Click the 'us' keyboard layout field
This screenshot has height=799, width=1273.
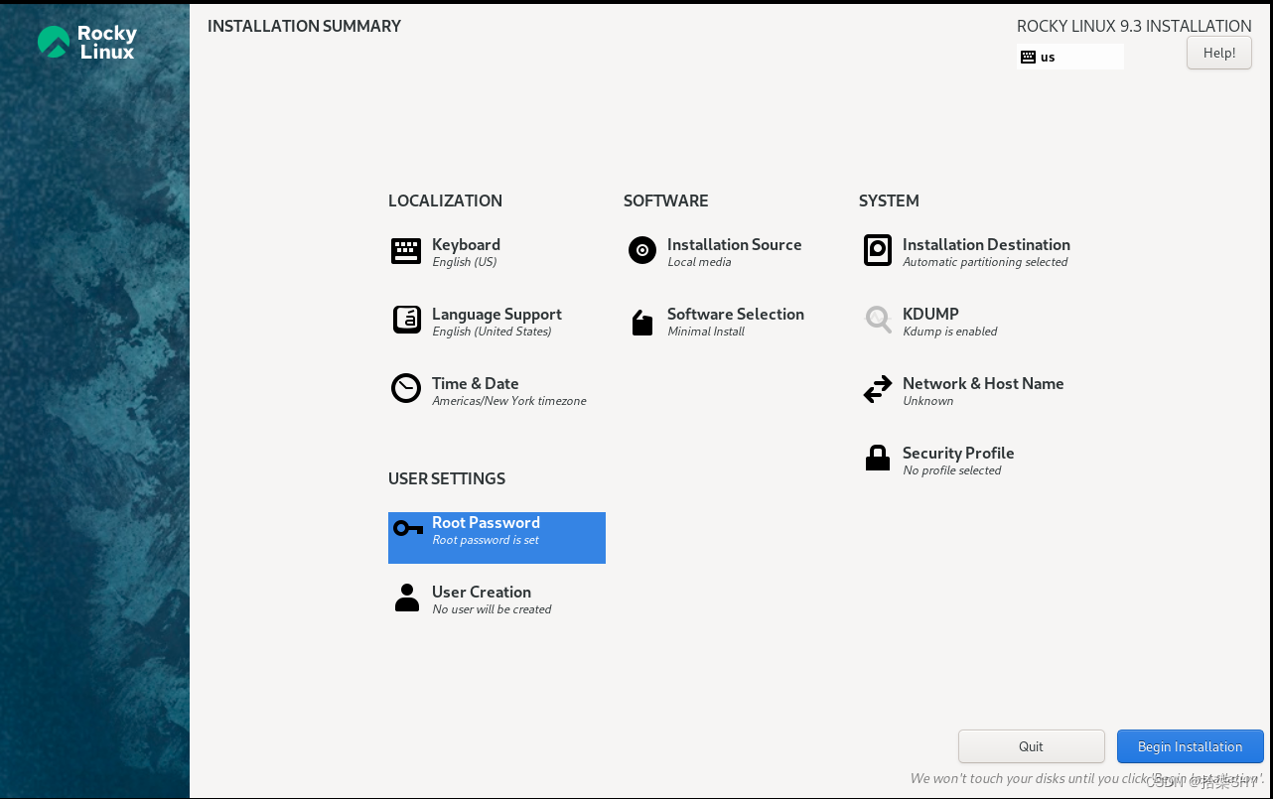(x=1070, y=58)
